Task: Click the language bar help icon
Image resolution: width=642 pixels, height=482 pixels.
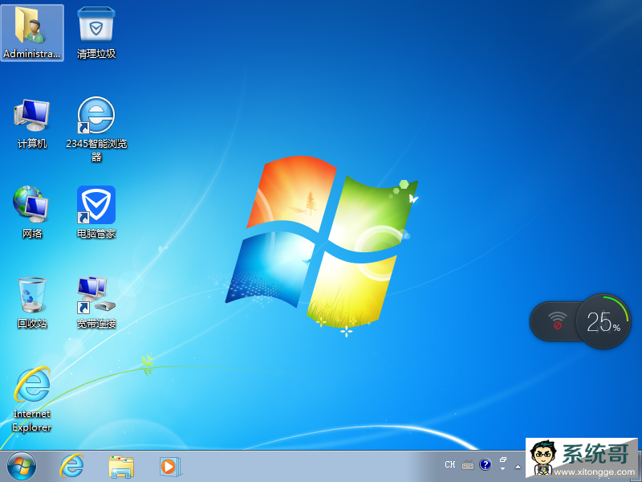Action: (486, 464)
